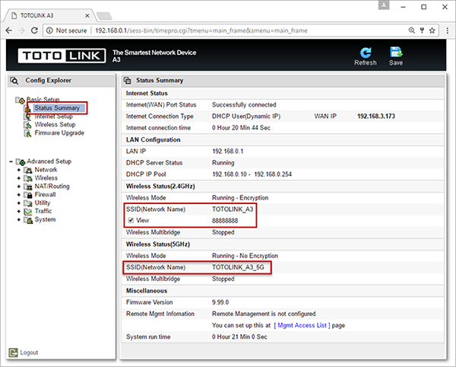Screen dimensions: 456x367
Task: Open the Mgmt Access List link
Action: pyautogui.click(x=302, y=325)
